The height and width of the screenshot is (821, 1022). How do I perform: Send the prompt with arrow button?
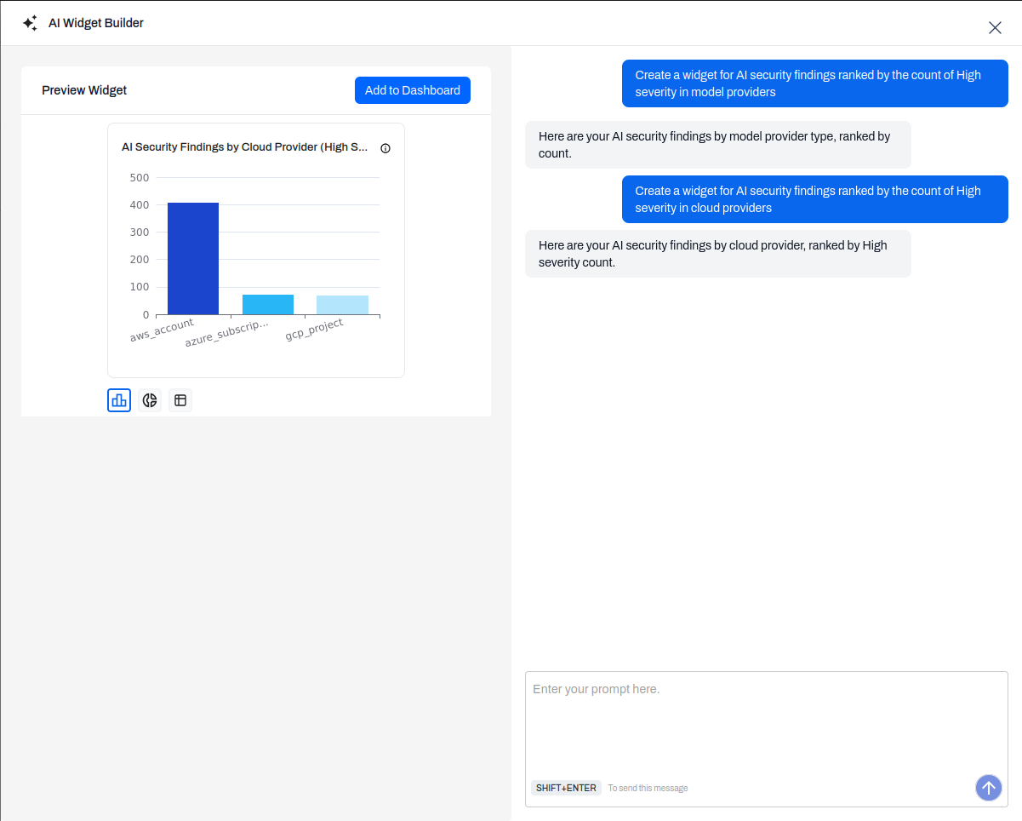click(989, 788)
